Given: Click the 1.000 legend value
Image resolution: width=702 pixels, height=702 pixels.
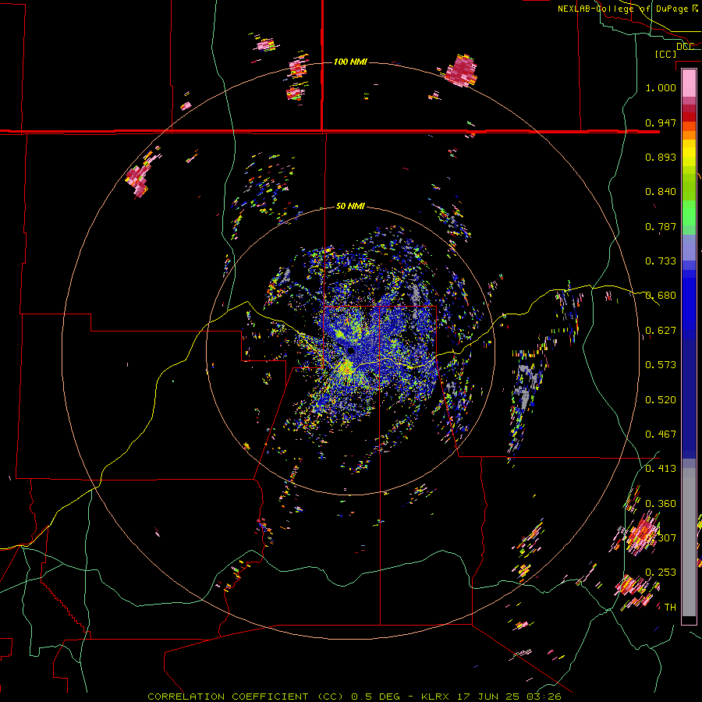Looking at the screenshot, I should [x=661, y=87].
